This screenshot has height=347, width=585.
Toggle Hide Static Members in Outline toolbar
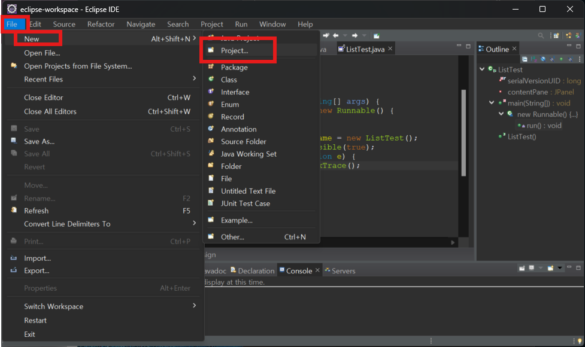click(x=552, y=59)
